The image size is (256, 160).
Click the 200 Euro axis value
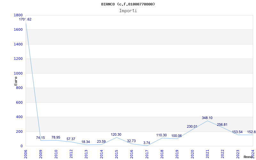coord(19,132)
